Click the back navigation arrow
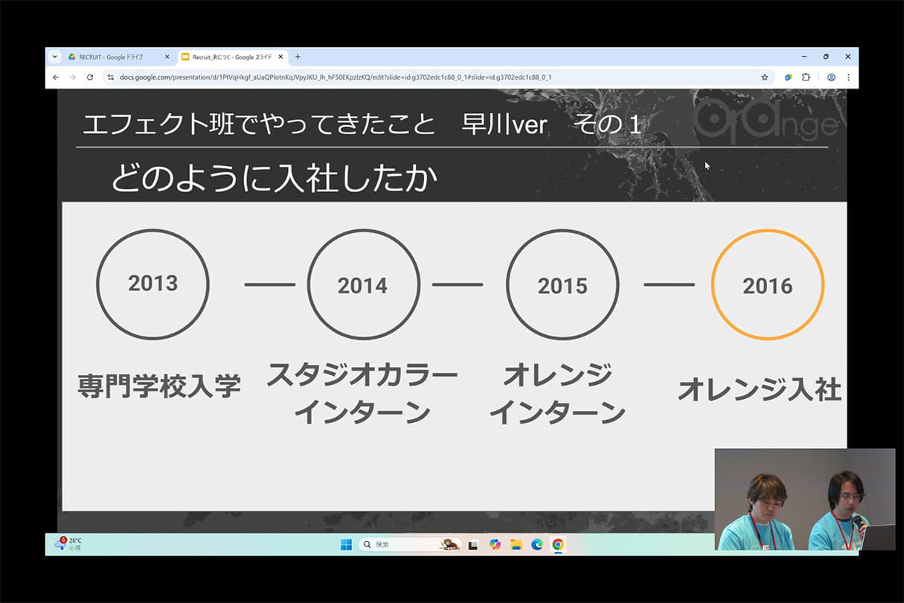Image resolution: width=904 pixels, height=603 pixels. click(56, 77)
